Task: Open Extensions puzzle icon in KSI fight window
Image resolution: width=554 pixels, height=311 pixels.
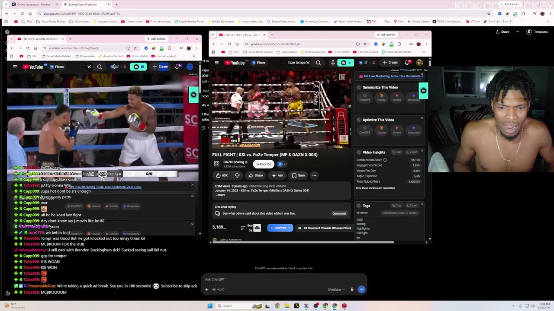Action: pos(399,44)
